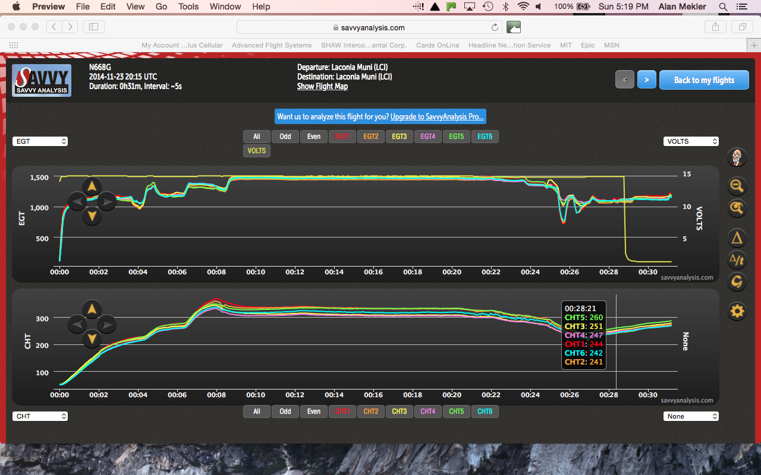761x475 pixels.
Task: Activate the Δ/t rate-of-change tool
Action: [737, 259]
